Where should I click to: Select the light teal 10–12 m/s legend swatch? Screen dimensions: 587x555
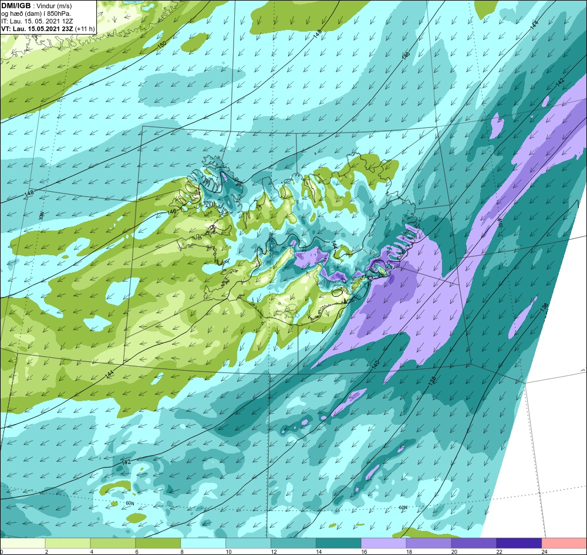tap(248, 543)
